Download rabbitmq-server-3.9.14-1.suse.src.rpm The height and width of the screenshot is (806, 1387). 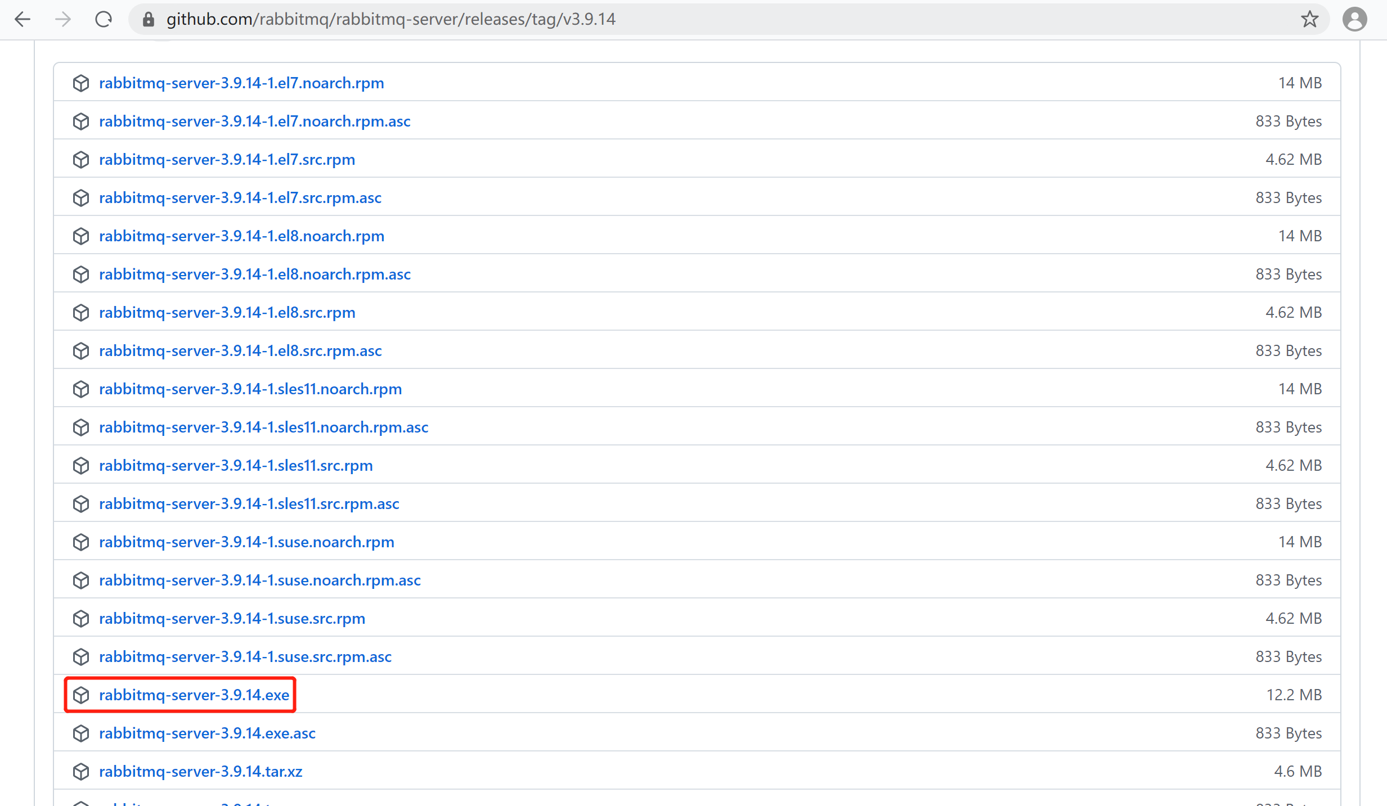click(232, 619)
